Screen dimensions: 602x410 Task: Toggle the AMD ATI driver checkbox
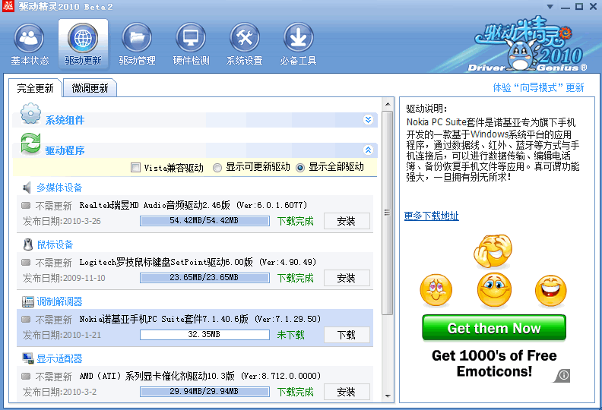(x=26, y=376)
